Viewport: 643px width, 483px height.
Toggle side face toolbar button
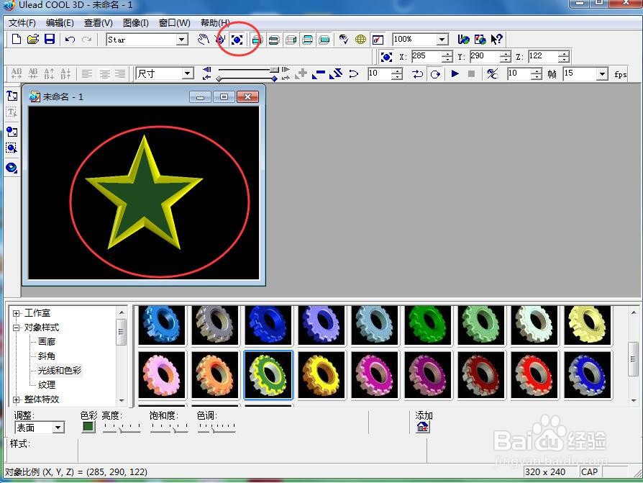[x=291, y=40]
